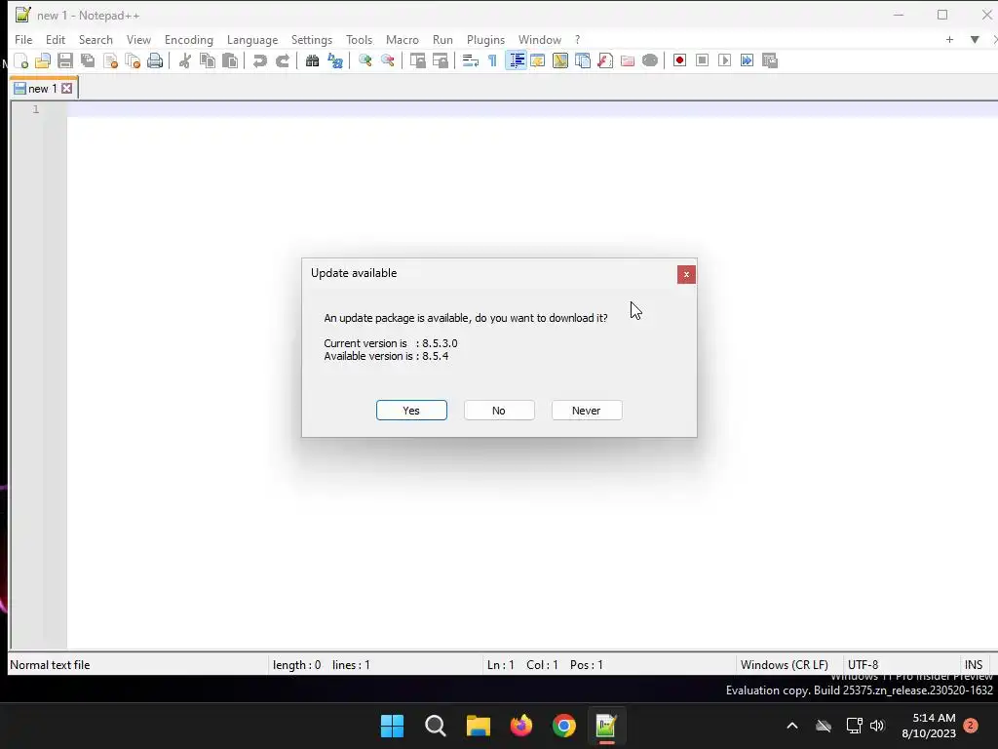Screen dimensions: 998x749
Task: Click the Copy toolbar icon
Action: 208,60
